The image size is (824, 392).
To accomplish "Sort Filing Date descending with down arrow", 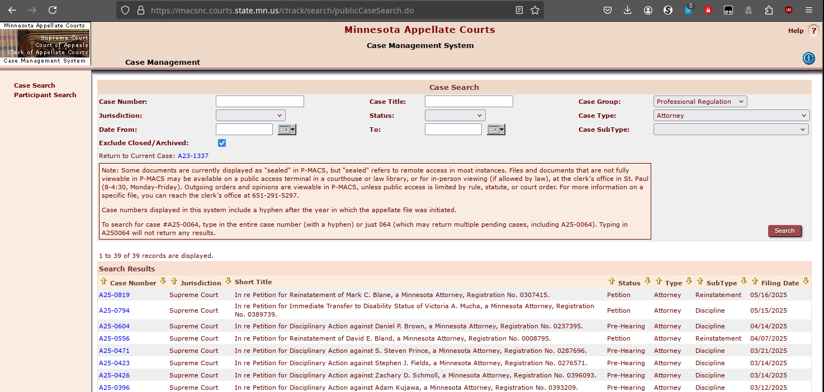I will [806, 281].
